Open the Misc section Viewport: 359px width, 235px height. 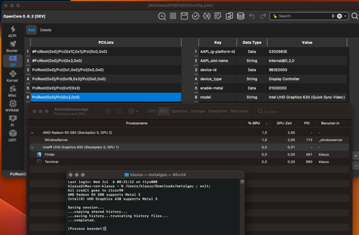12,91
